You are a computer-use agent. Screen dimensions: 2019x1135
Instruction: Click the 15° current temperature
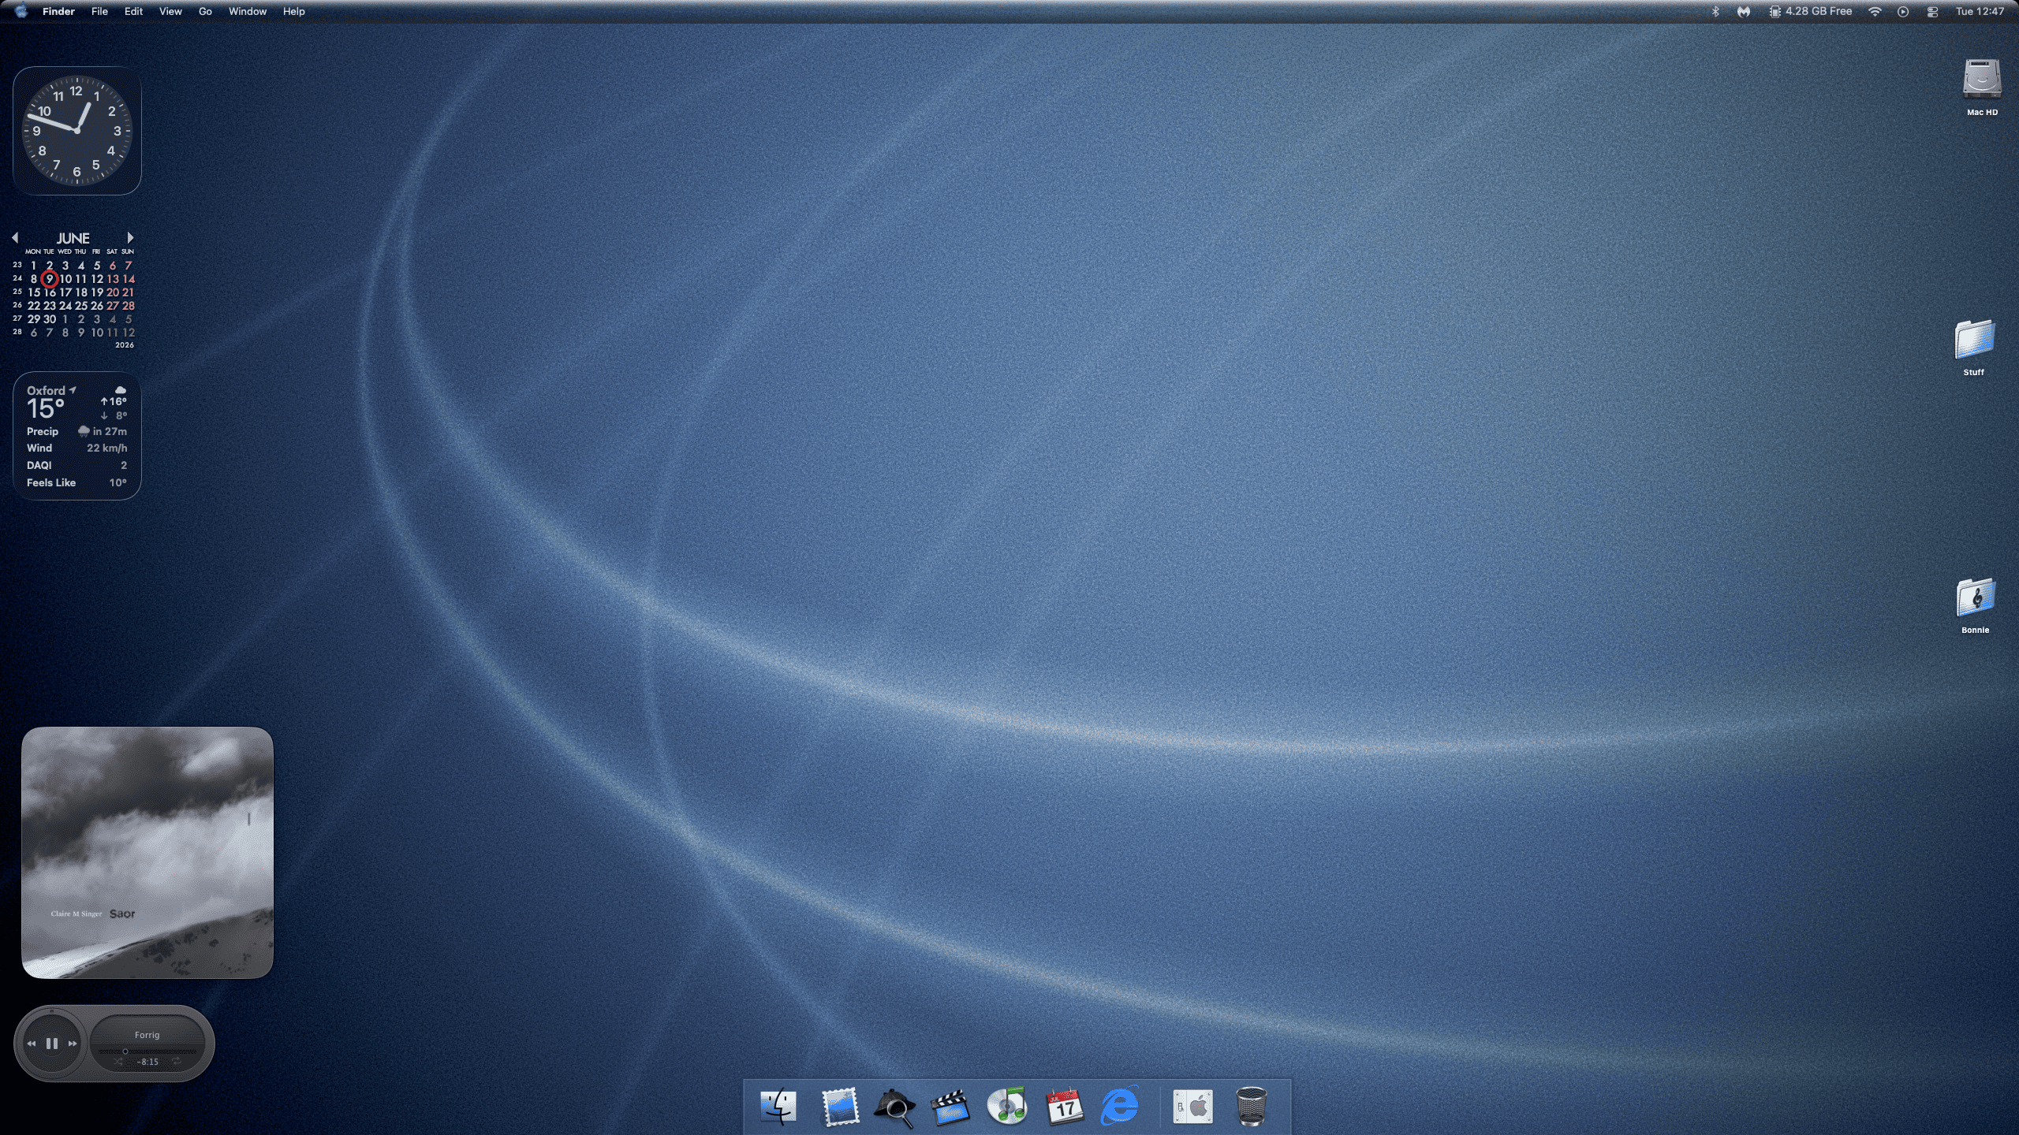coord(46,409)
